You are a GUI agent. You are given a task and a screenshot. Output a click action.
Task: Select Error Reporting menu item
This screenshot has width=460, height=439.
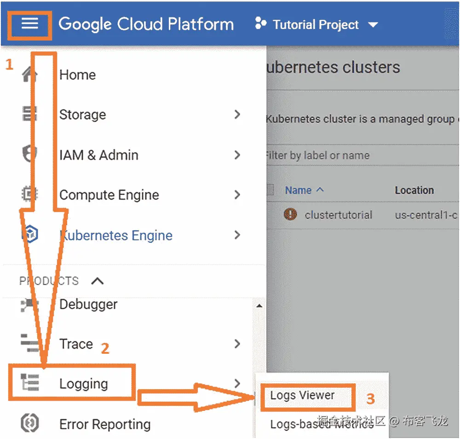coord(105,424)
